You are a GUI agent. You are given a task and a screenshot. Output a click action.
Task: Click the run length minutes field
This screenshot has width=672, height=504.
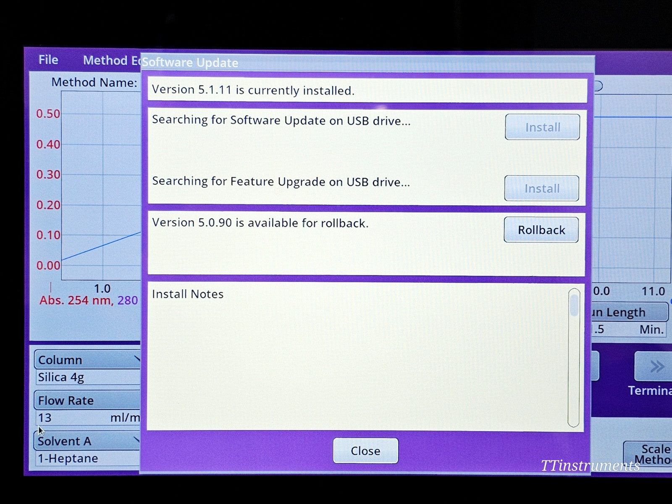(x=629, y=330)
